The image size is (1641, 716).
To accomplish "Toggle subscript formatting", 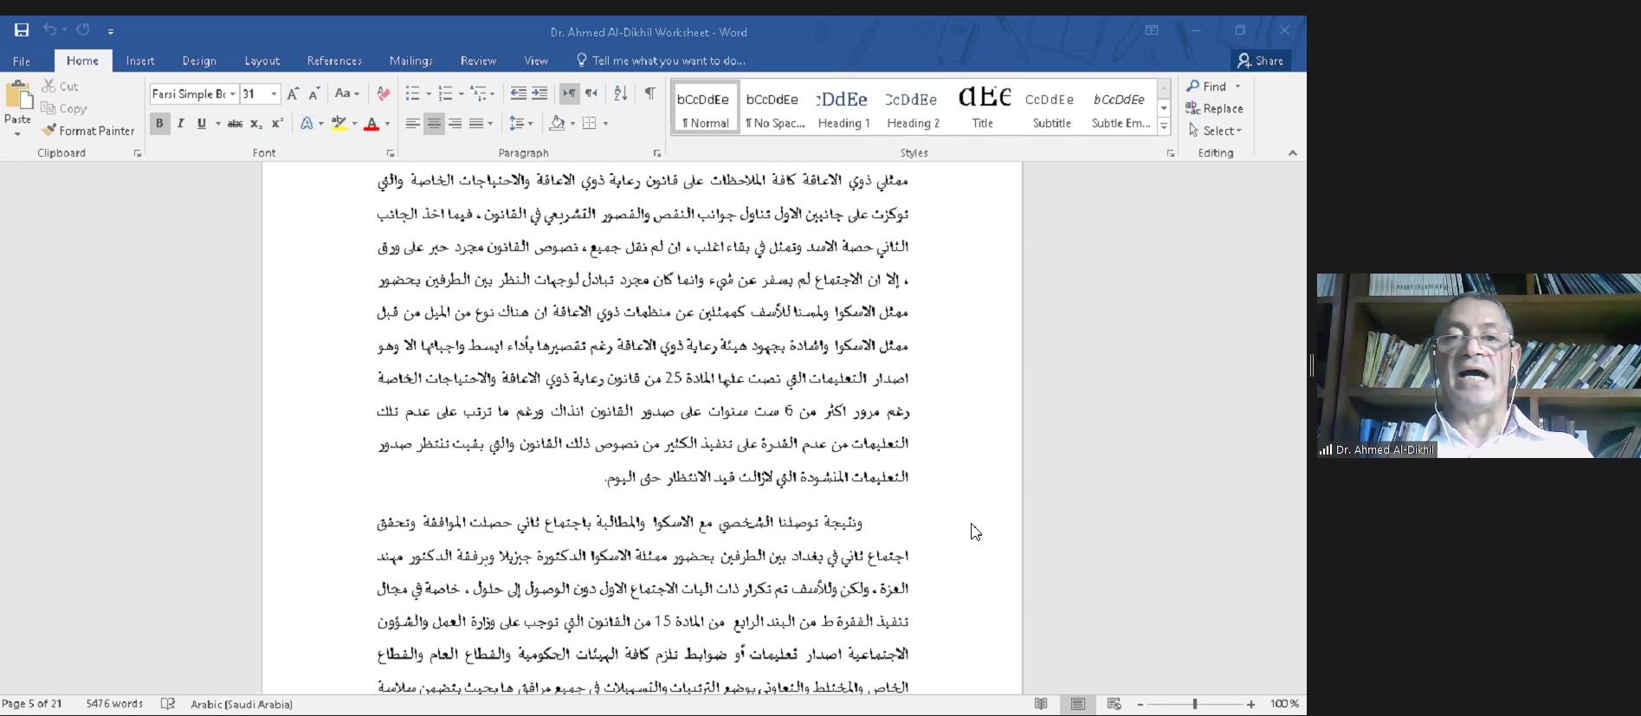I will coord(256,124).
